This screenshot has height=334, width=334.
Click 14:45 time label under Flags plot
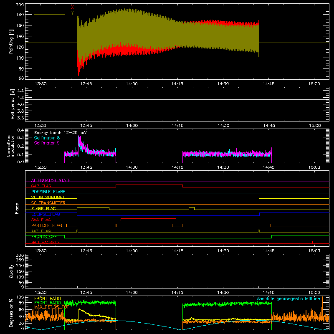pyautogui.click(x=268, y=251)
